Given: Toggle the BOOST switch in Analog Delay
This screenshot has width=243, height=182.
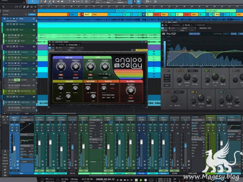Looking at the screenshot, I should 75,75.
